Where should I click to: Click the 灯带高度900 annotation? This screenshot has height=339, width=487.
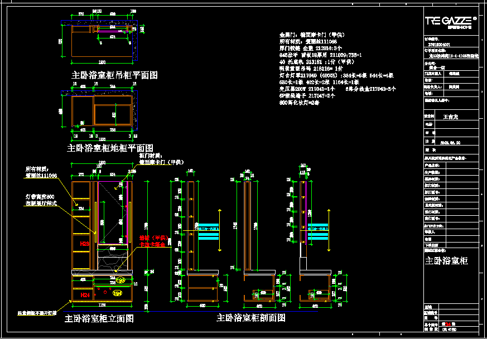click(x=40, y=197)
